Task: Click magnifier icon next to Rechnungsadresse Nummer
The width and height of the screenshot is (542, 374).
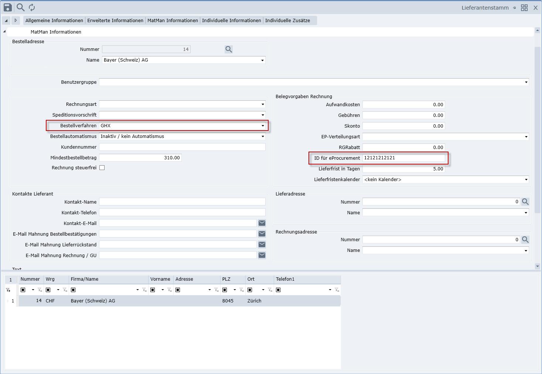Action: click(525, 240)
